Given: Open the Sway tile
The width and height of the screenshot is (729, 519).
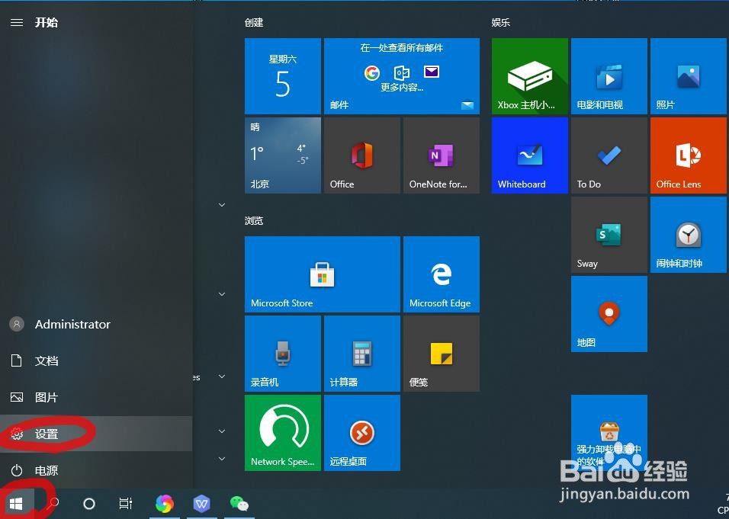Looking at the screenshot, I should coord(609,235).
